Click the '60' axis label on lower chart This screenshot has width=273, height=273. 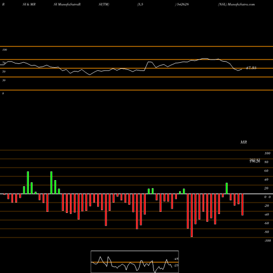[266, 171]
